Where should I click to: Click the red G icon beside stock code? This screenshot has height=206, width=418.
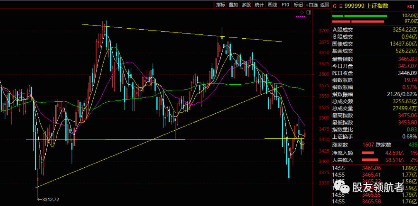coord(335,5)
